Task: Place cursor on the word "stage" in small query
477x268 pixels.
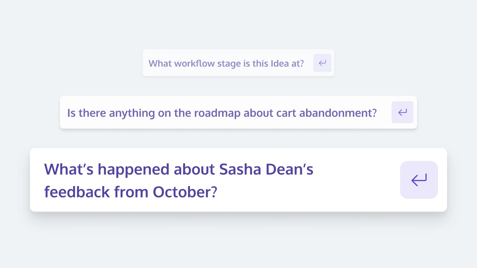Action: click(x=229, y=63)
